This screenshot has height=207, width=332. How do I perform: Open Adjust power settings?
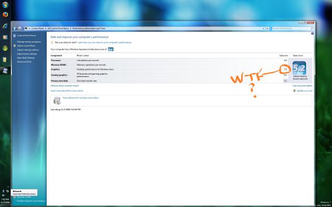pos(27,54)
